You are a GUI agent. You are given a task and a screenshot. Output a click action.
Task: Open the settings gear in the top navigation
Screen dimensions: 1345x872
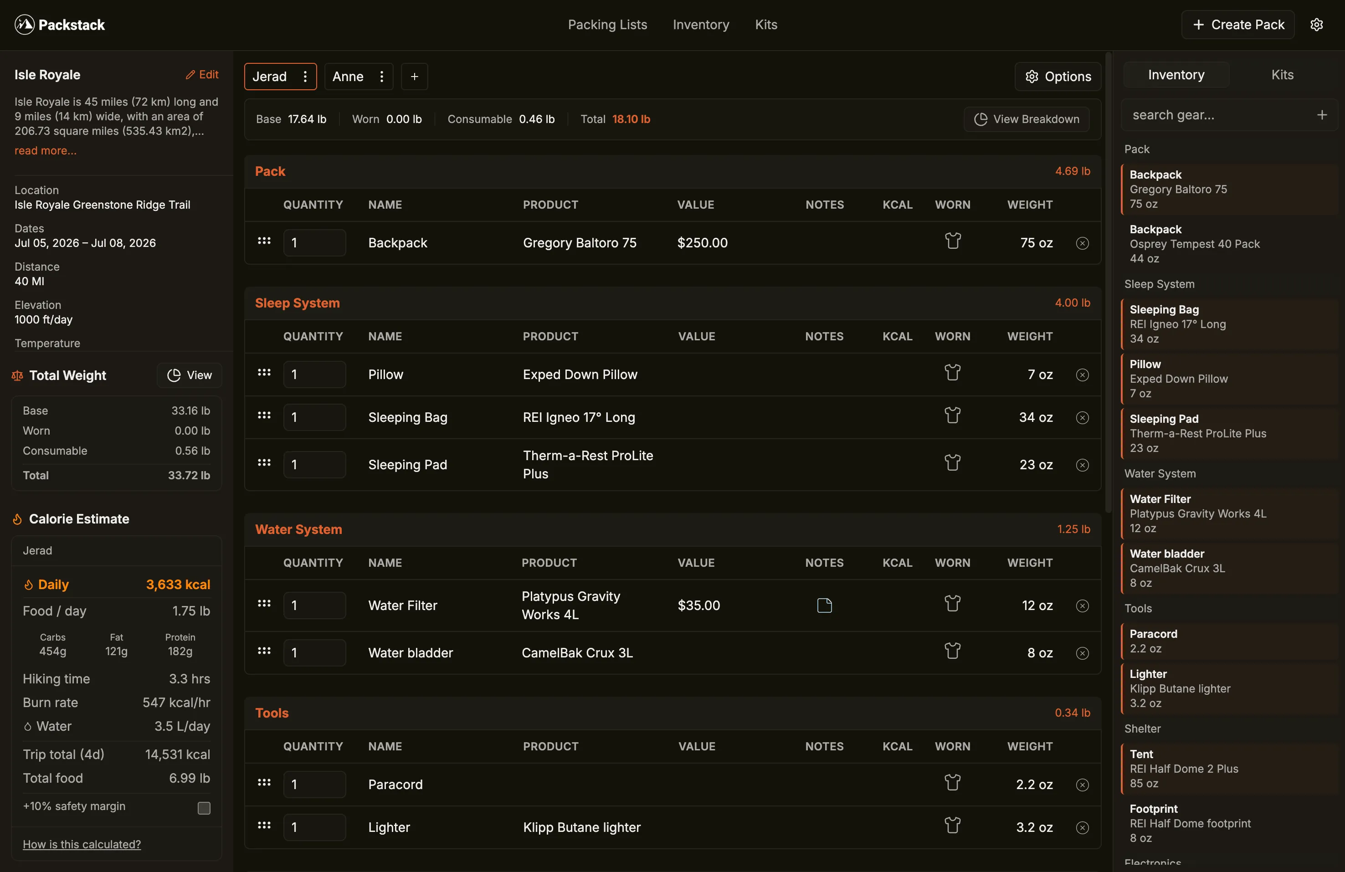point(1317,24)
